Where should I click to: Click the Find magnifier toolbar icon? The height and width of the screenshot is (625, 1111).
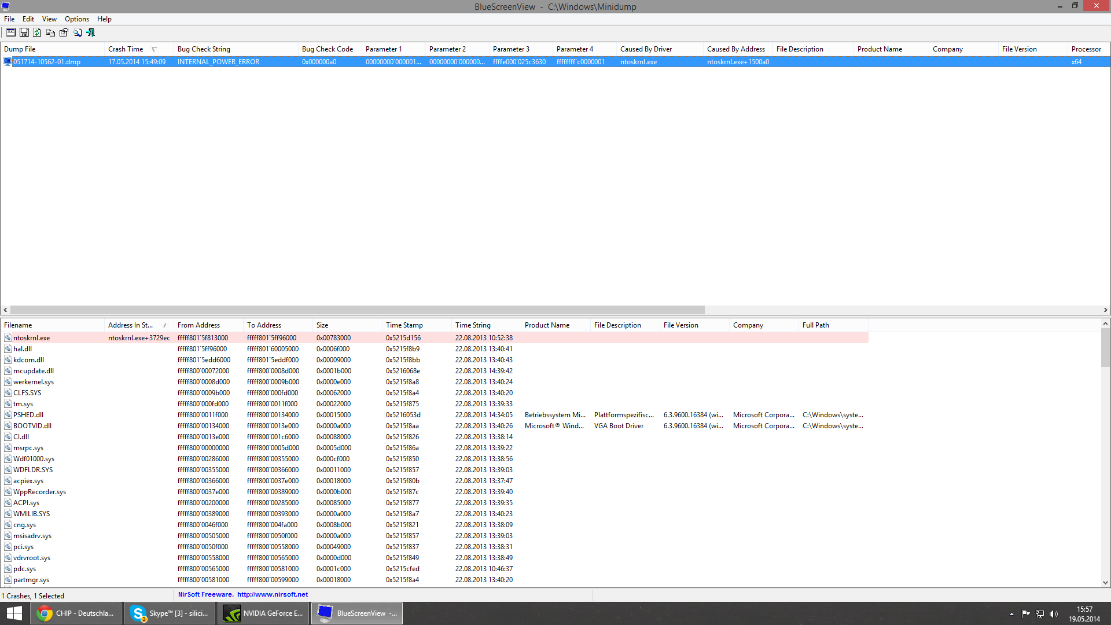pyautogui.click(x=78, y=33)
